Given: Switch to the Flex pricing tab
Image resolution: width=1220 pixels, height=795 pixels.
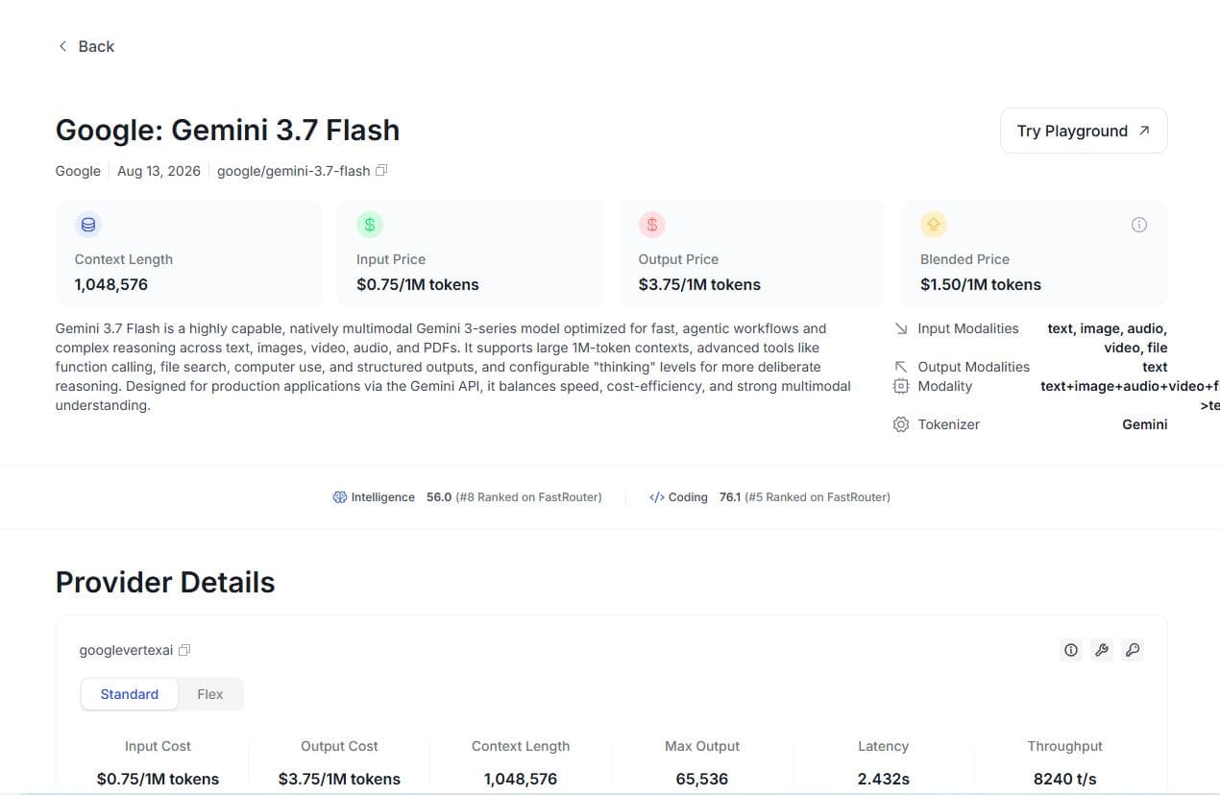Looking at the screenshot, I should coord(210,694).
